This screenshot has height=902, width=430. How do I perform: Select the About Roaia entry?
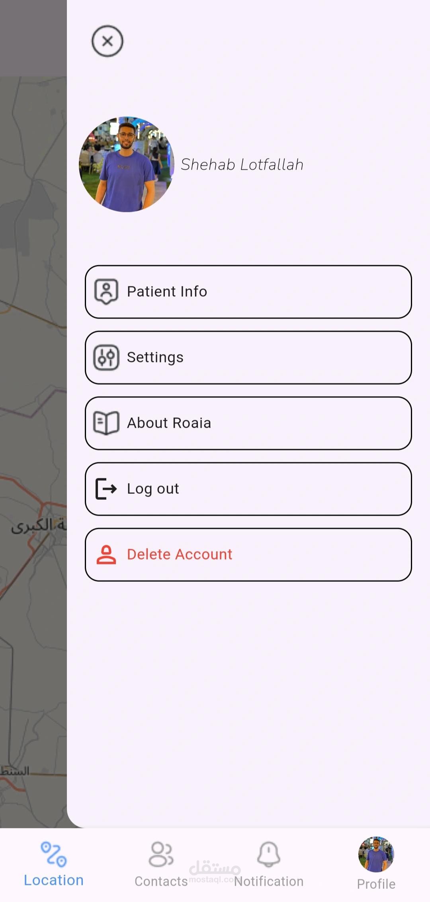248,423
